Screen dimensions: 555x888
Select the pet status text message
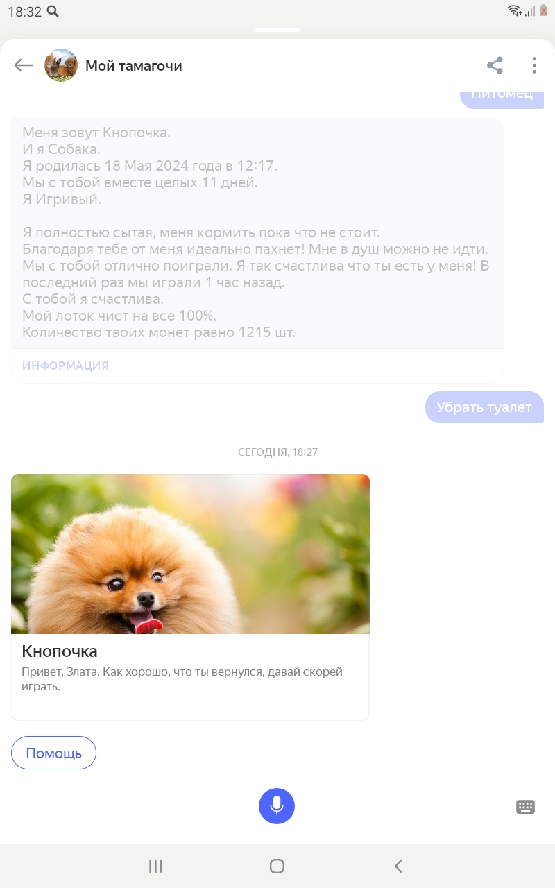click(x=257, y=232)
